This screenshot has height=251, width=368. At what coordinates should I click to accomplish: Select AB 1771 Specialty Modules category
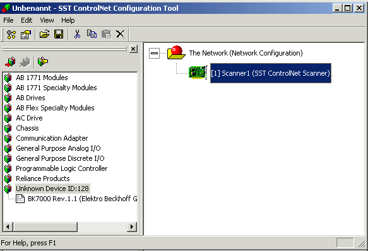tap(56, 88)
